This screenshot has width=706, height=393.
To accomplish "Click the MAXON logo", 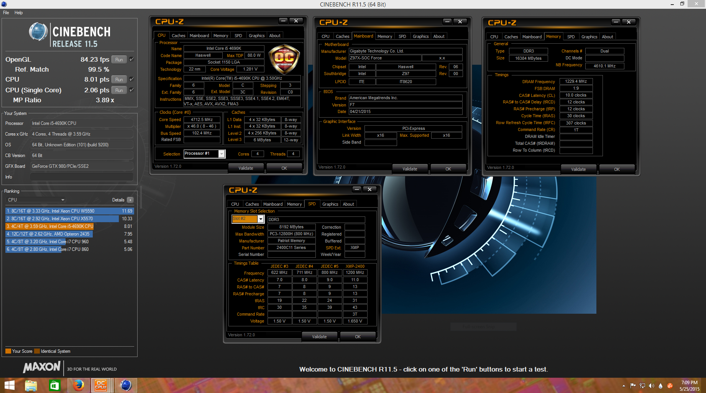I will point(41,367).
